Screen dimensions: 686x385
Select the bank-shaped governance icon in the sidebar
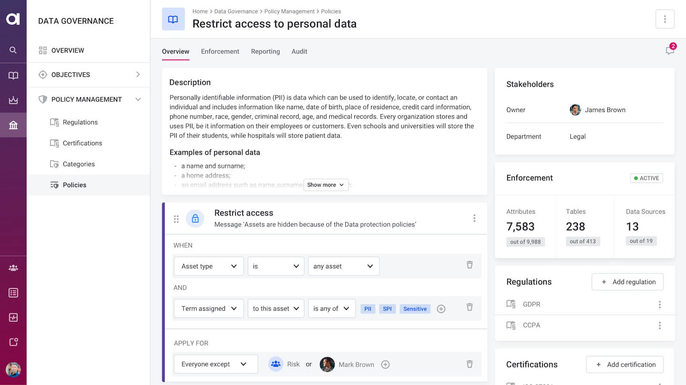(x=13, y=125)
